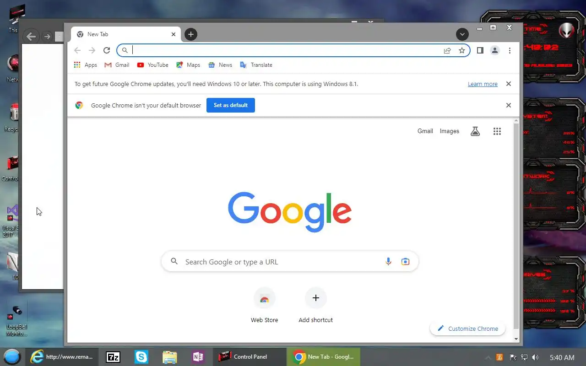
Task: Click the Search Google or type a URL box
Action: 290,262
